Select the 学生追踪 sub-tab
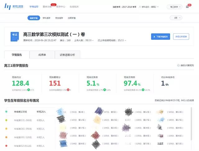This screenshot has width=199, height=151. tap(59, 18)
